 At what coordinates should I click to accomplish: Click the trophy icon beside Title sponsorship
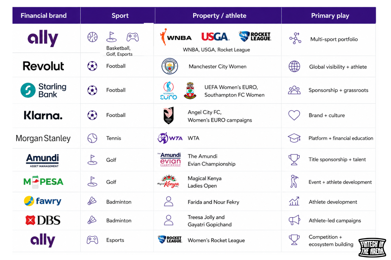[x=294, y=159]
